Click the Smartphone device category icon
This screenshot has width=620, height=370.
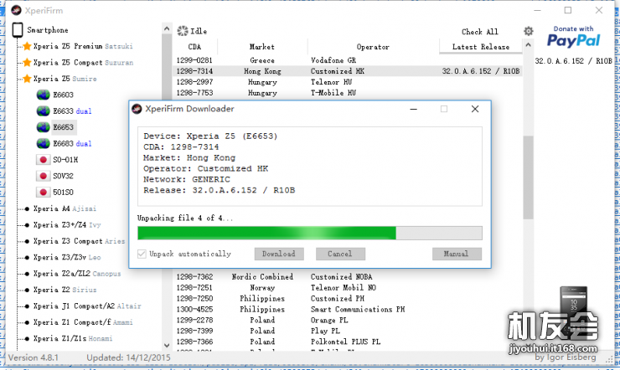click(18, 30)
